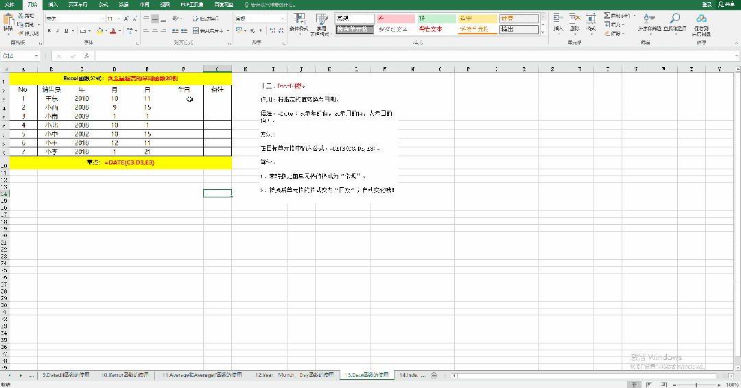
Task: Click the decrease decimal icon
Action: click(281, 31)
